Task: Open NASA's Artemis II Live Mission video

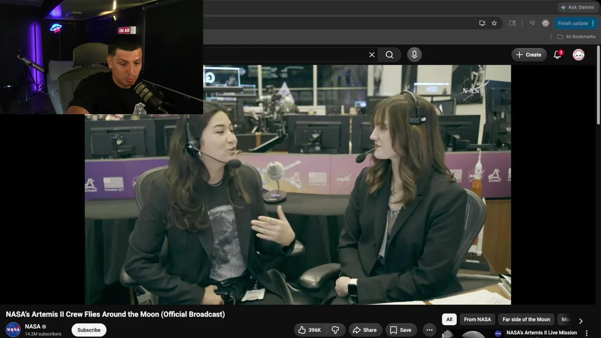Action: (x=542, y=333)
